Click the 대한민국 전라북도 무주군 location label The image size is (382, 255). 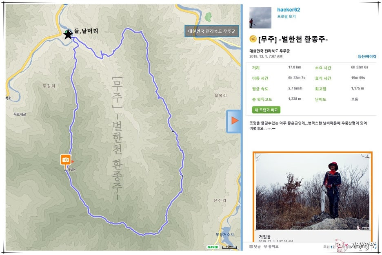pyautogui.click(x=211, y=31)
